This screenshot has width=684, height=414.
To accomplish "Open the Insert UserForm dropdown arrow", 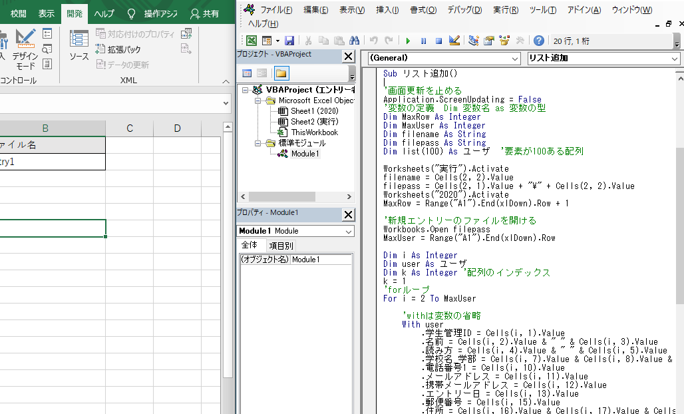I will (277, 41).
